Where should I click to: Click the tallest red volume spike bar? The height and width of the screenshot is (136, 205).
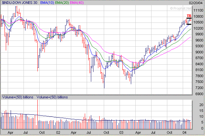click(37, 114)
